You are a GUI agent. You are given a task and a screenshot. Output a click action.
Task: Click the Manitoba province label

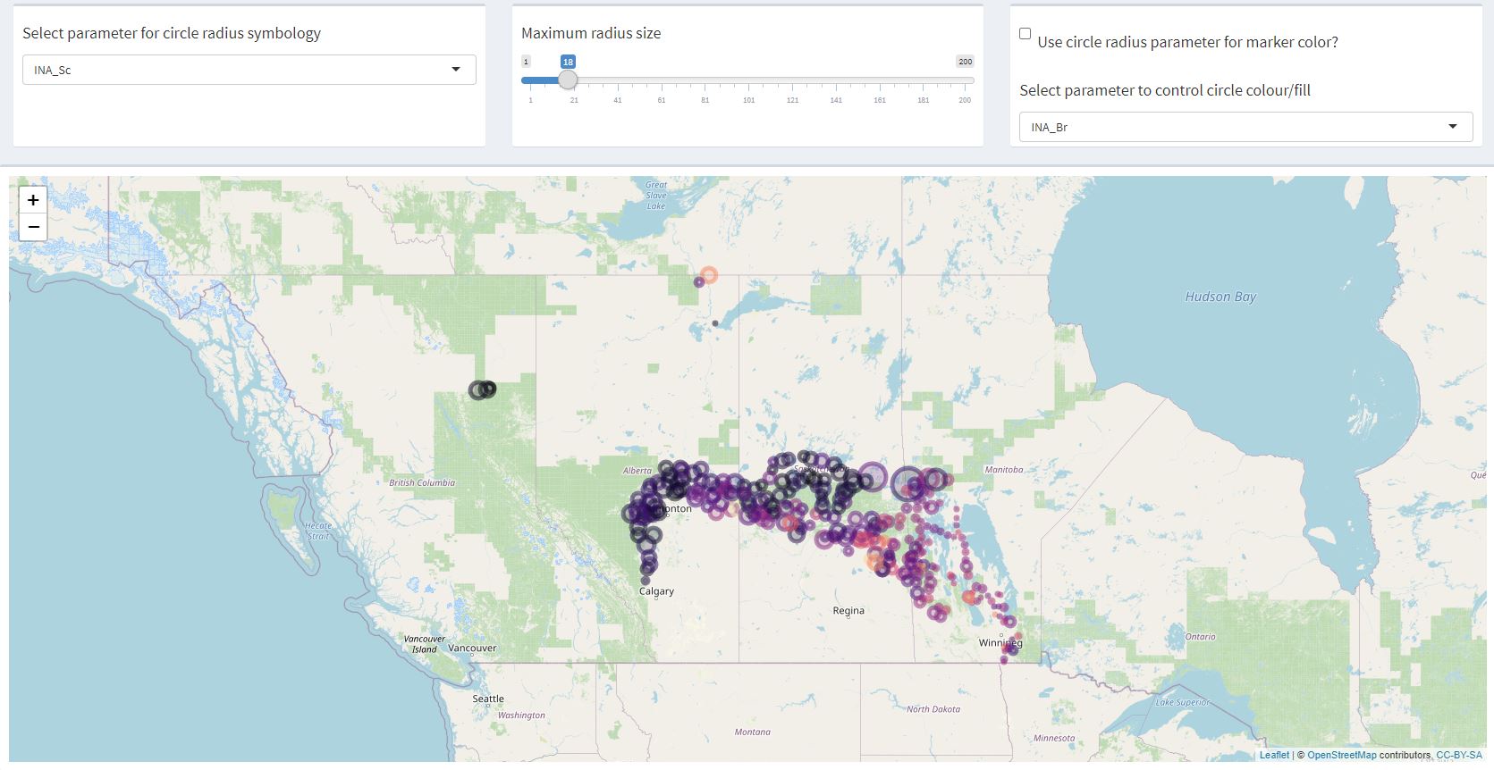1003,470
